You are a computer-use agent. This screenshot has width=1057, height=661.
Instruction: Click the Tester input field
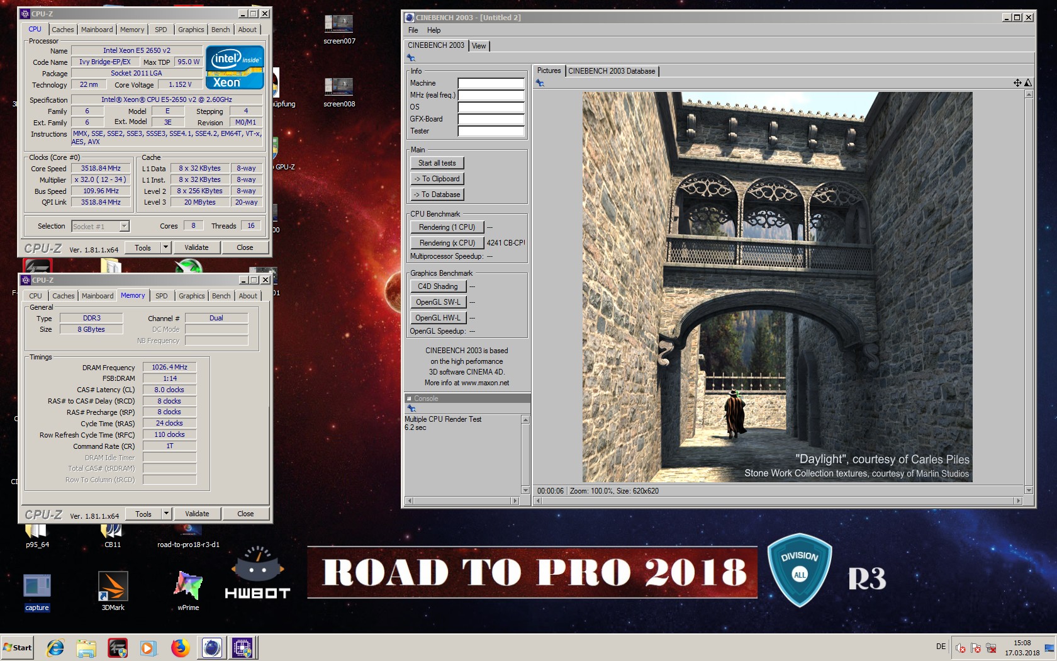[x=491, y=131]
